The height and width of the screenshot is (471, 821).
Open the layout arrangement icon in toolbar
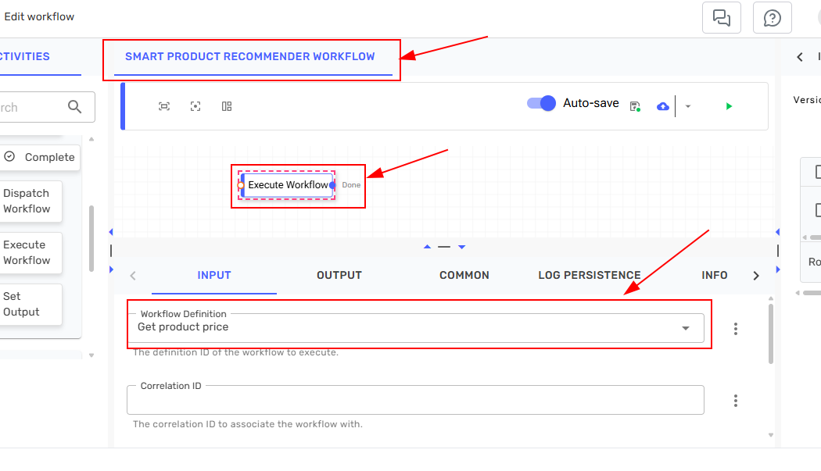coord(227,105)
